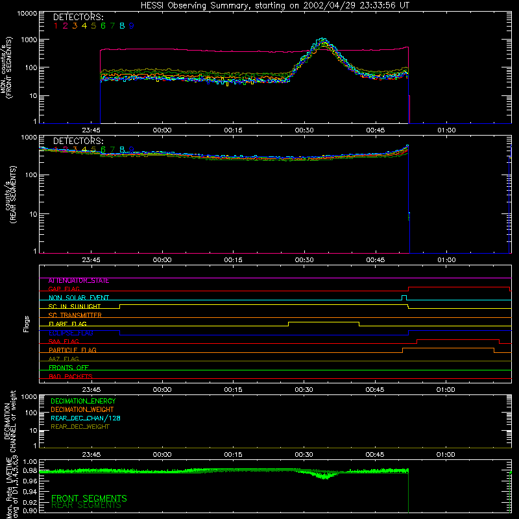Click the DECIMATION CHANNEL or weight axis title

tap(10, 421)
